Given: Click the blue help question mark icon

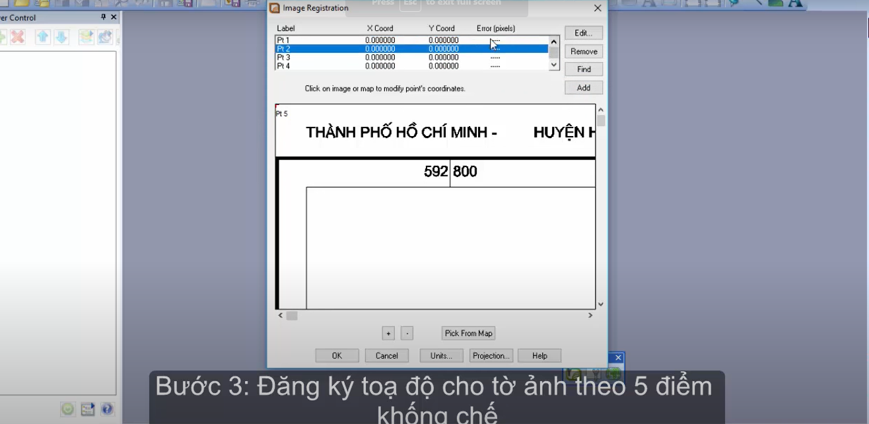Looking at the screenshot, I should (108, 409).
